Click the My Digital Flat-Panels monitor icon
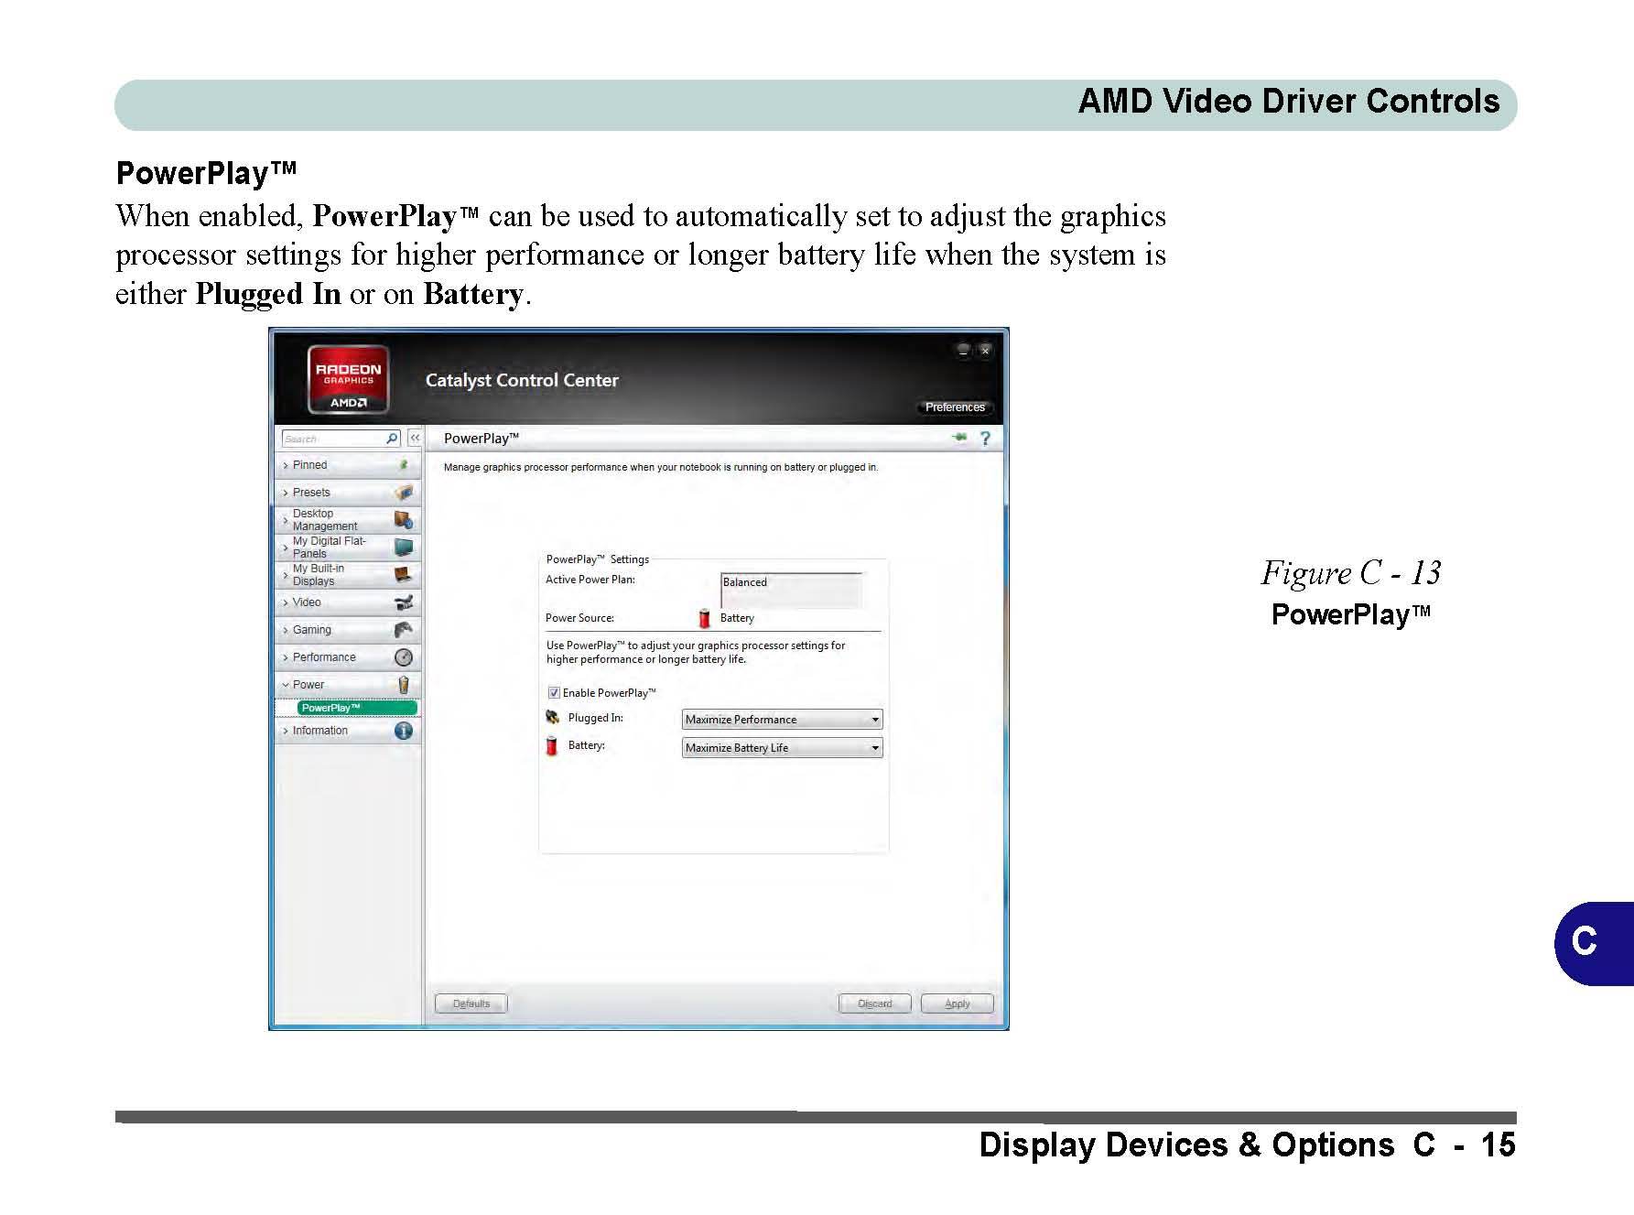Image resolution: width=1634 pixels, height=1215 pixels. 404,548
